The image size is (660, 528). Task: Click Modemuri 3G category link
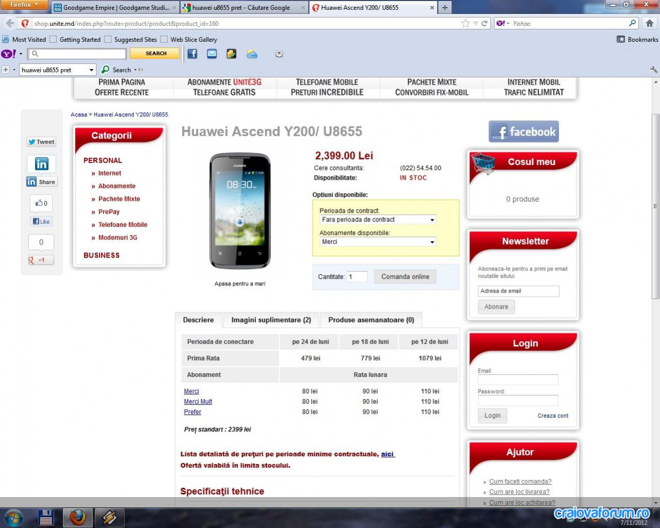(x=118, y=237)
